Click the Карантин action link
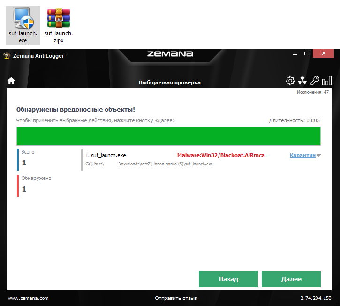Screen dimensions: 340x306 pos(302,155)
